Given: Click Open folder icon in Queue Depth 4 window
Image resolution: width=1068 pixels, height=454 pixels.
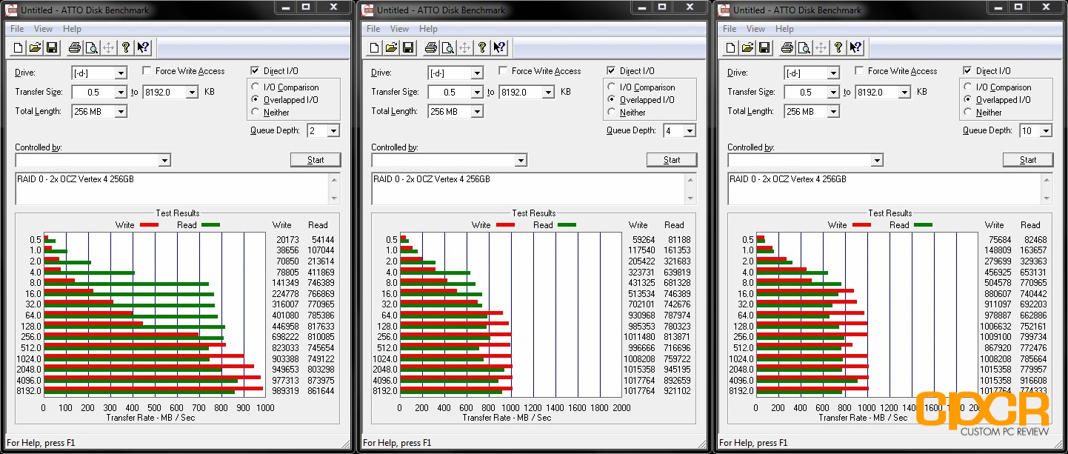Looking at the screenshot, I should 392,48.
